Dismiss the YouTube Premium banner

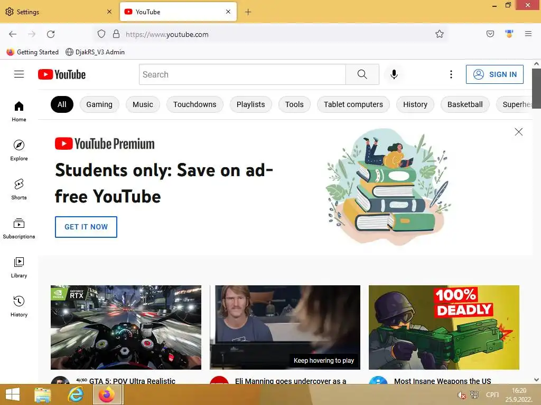519,132
